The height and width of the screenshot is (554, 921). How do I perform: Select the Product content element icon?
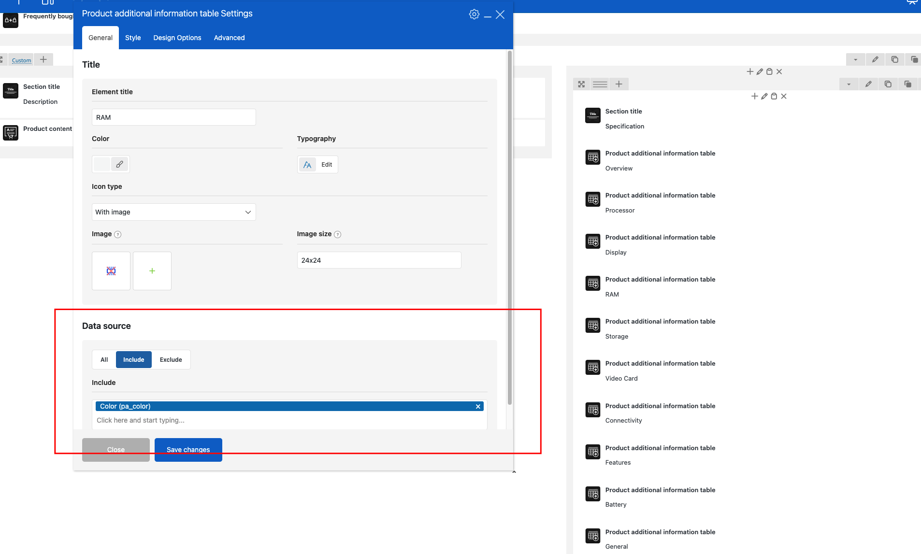coord(11,133)
